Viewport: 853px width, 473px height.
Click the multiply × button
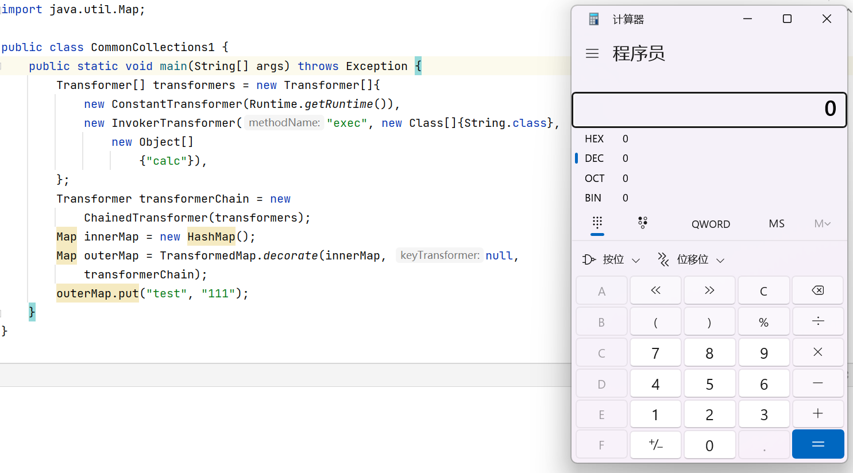click(x=818, y=352)
